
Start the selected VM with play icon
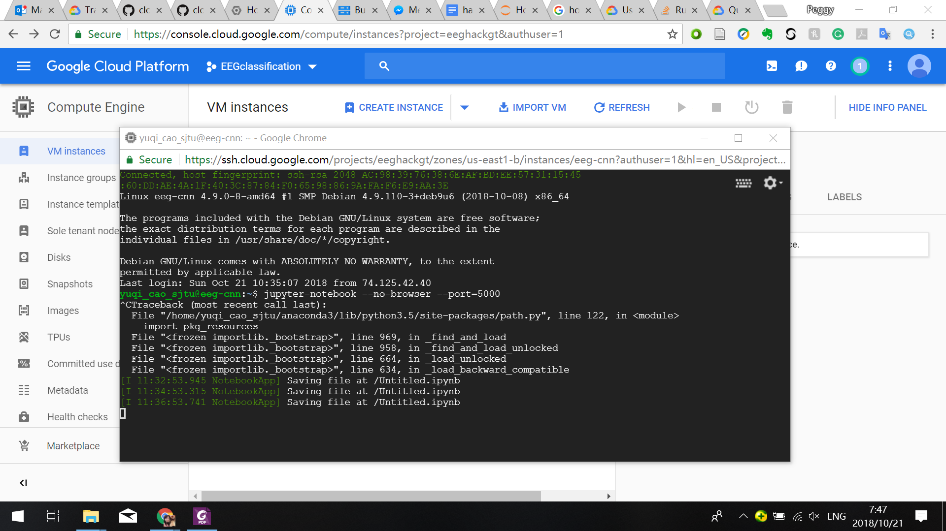(x=681, y=107)
